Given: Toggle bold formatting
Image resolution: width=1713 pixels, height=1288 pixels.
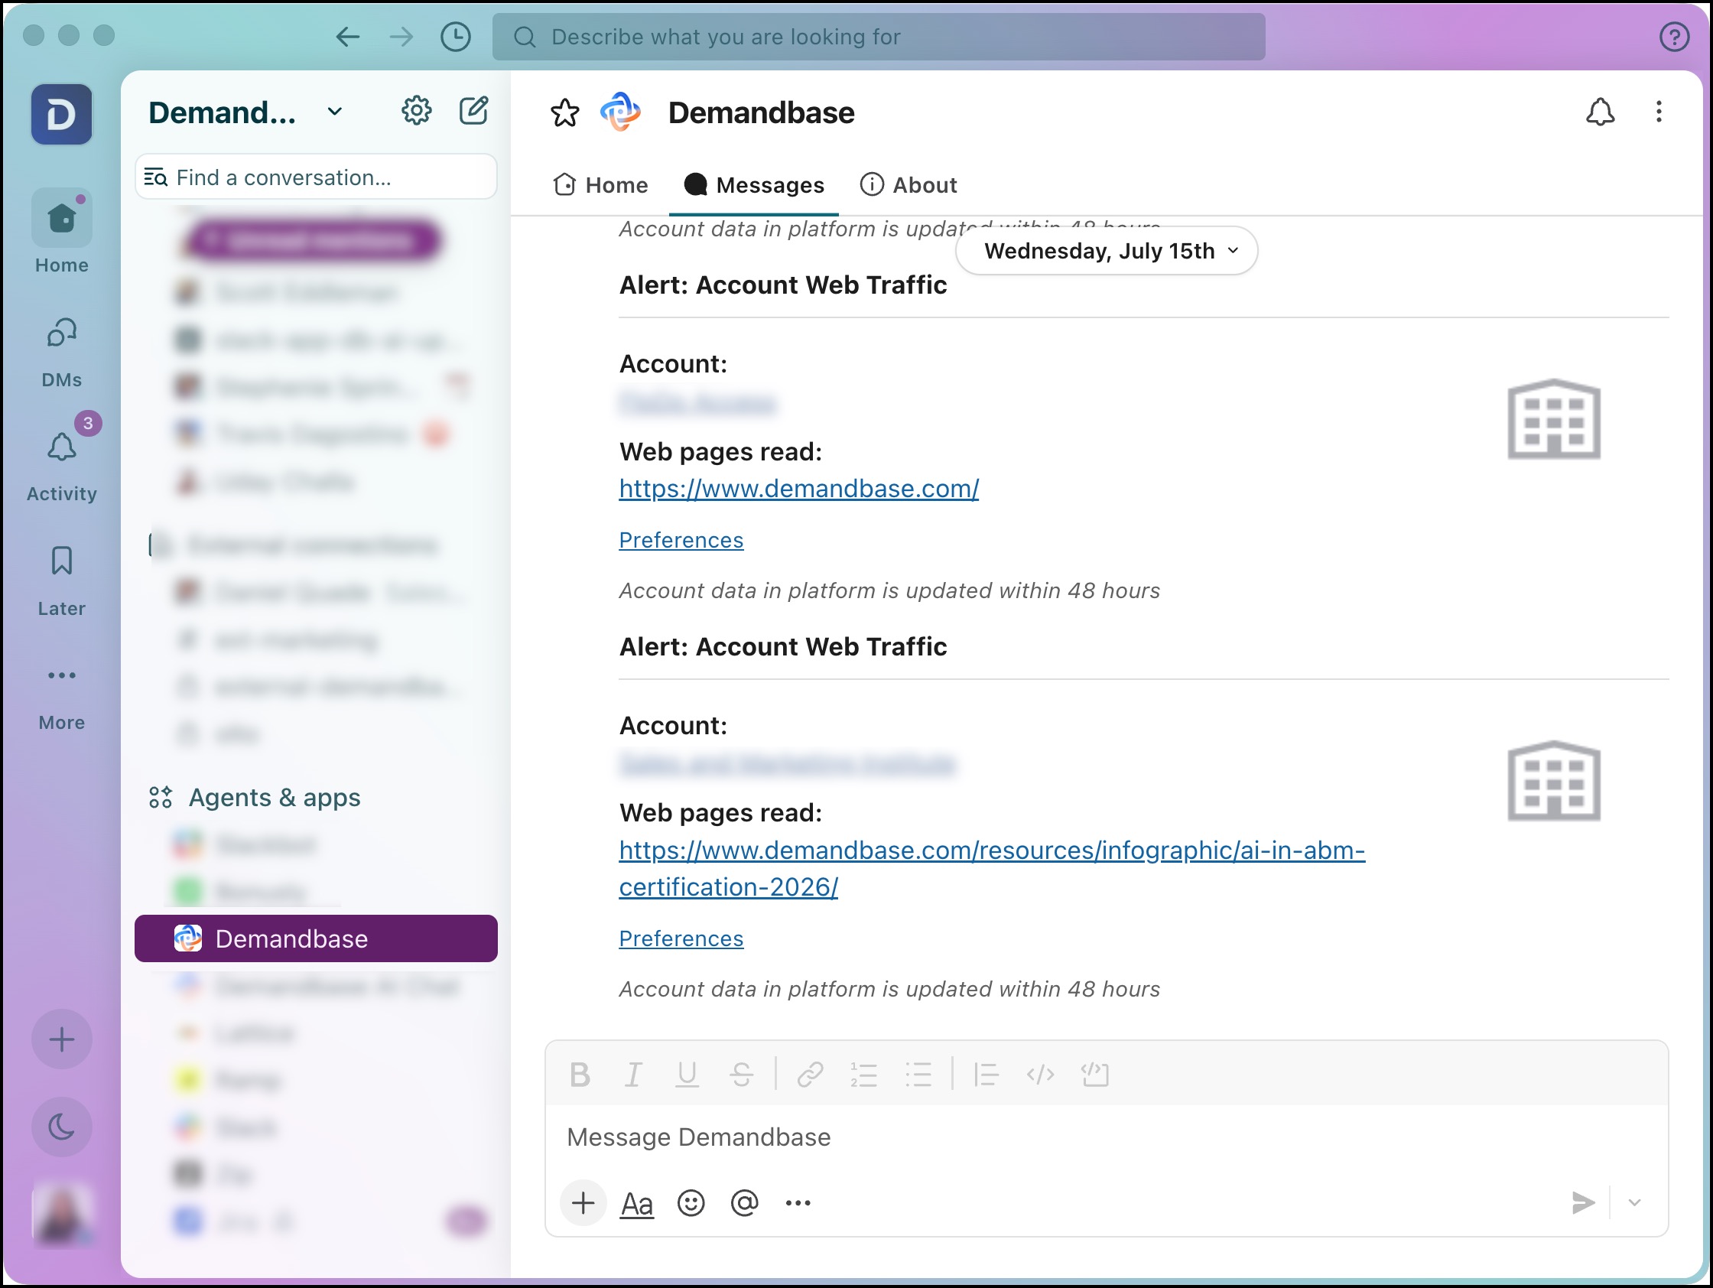Looking at the screenshot, I should click(580, 1075).
